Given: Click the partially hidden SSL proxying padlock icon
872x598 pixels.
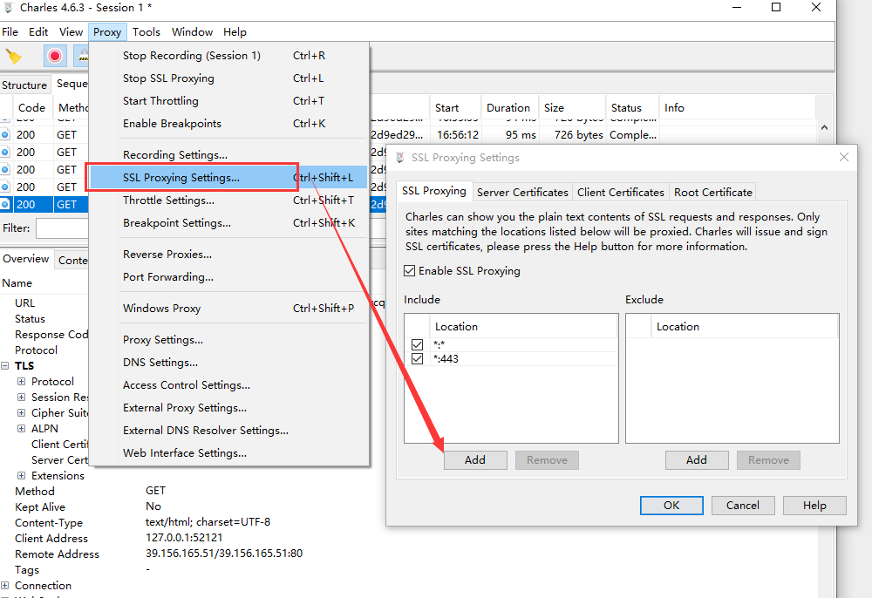Looking at the screenshot, I should click(x=83, y=57).
